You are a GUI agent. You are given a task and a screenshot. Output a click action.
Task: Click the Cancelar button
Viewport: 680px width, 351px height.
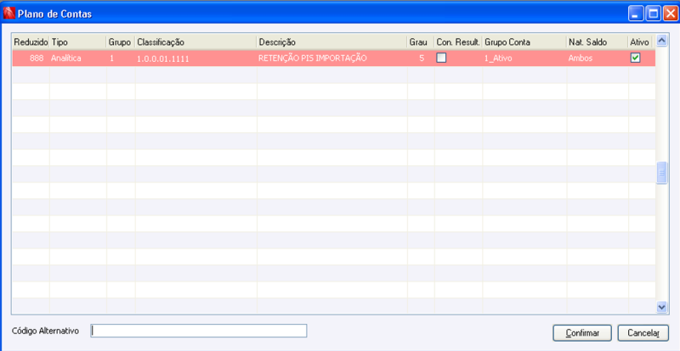pyautogui.click(x=643, y=333)
